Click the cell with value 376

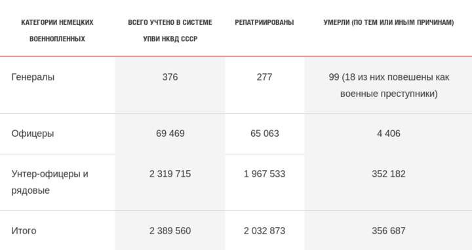[x=170, y=77]
